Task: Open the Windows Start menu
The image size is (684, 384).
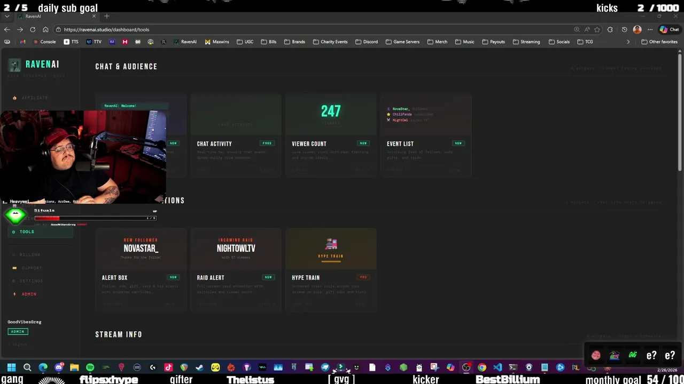Action: pos(11,367)
